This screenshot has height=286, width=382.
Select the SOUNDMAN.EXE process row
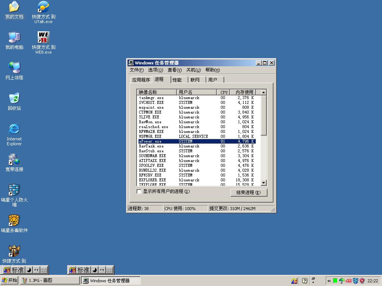197,156
